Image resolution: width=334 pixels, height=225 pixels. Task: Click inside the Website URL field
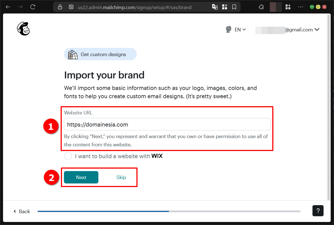[x=167, y=124]
